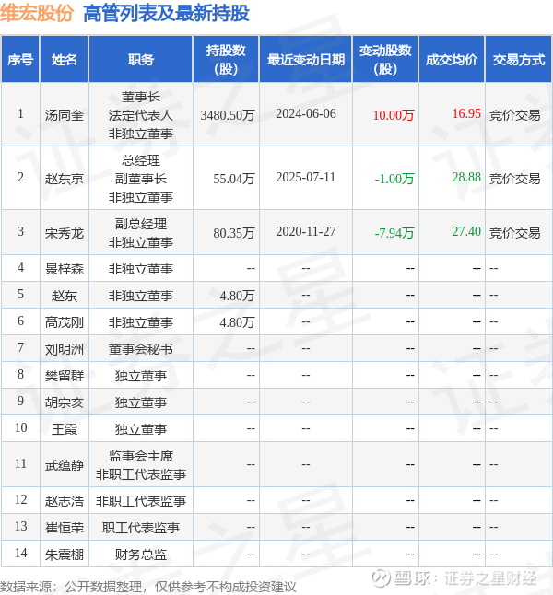Click 维宏股份 in the title
Viewport: 553px width, 595px height.
37,13
